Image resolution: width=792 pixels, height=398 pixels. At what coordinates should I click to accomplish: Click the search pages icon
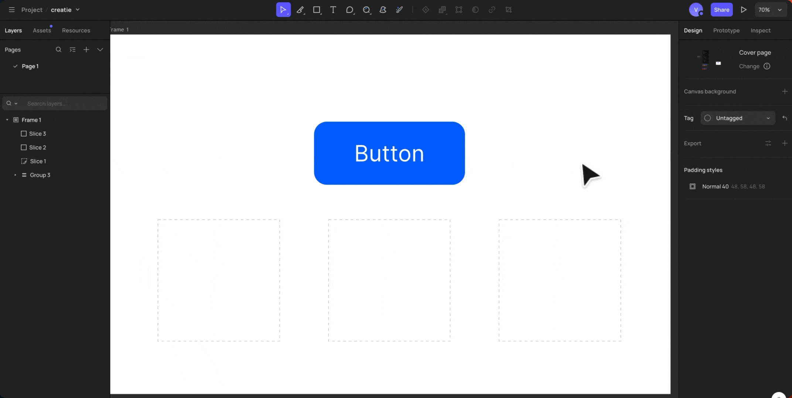click(58, 50)
